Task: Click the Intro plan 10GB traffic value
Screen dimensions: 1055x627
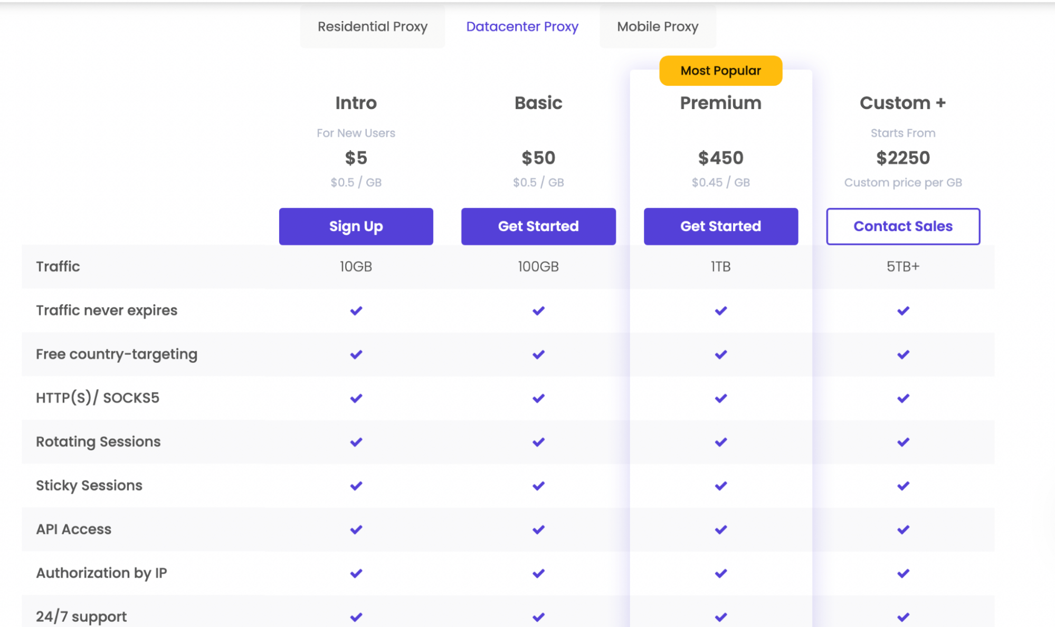Action: click(x=356, y=267)
